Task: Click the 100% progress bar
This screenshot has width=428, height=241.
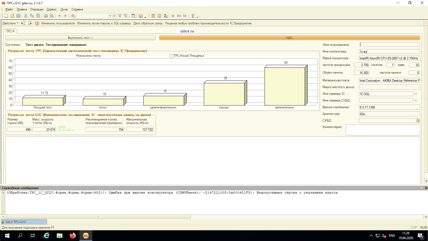Action: tap(289, 38)
